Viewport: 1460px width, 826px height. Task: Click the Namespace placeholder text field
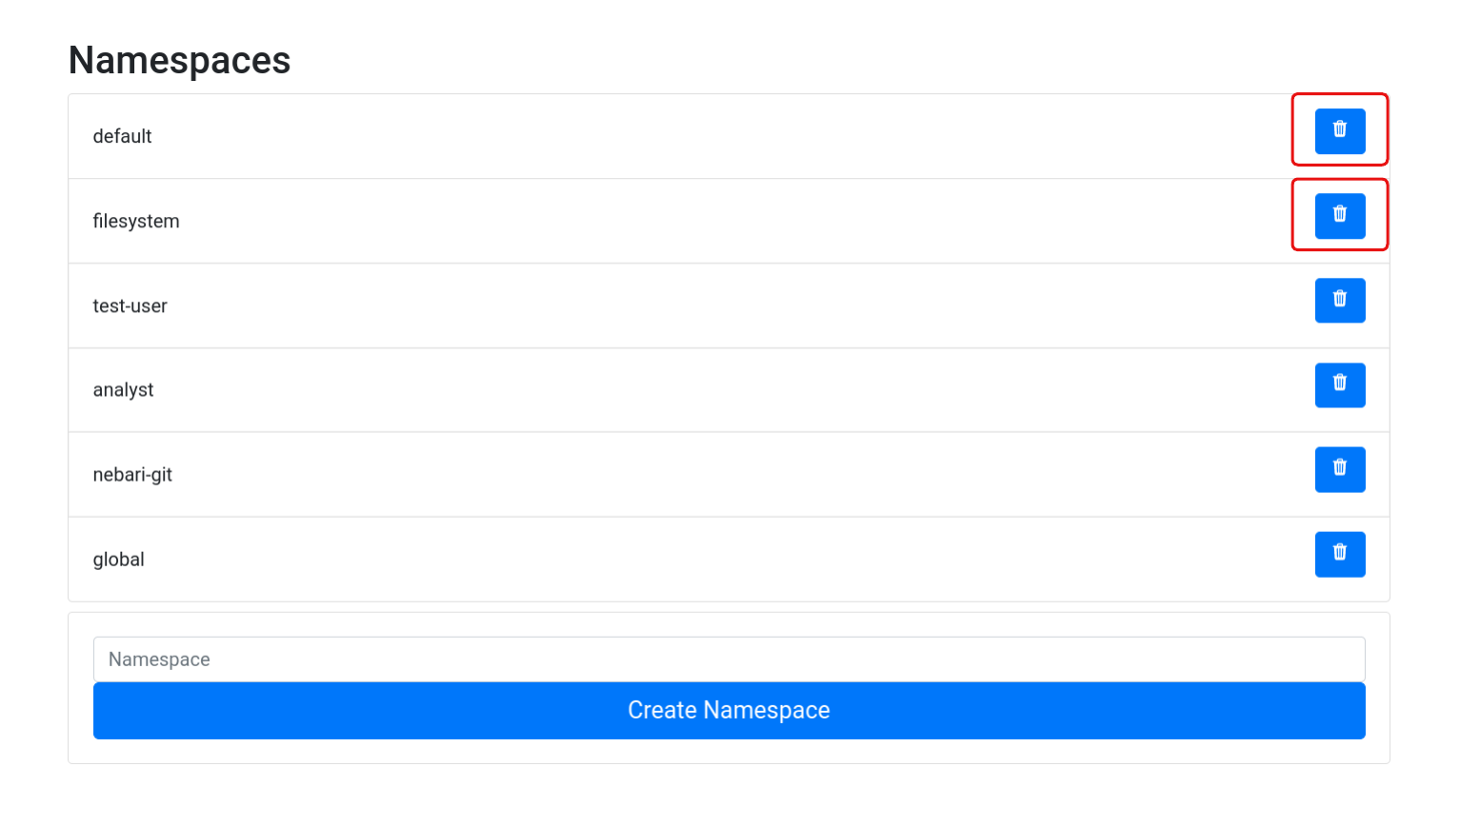(x=729, y=659)
